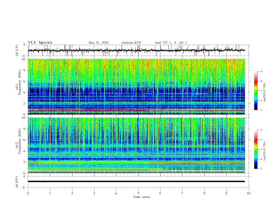Select the "start UT = 5 :40: 1" text
The width and height of the screenshot is (280, 217).
[171, 43]
